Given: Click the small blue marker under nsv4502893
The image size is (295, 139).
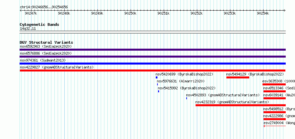Looking at the screenshot, I should coord(187,98).
